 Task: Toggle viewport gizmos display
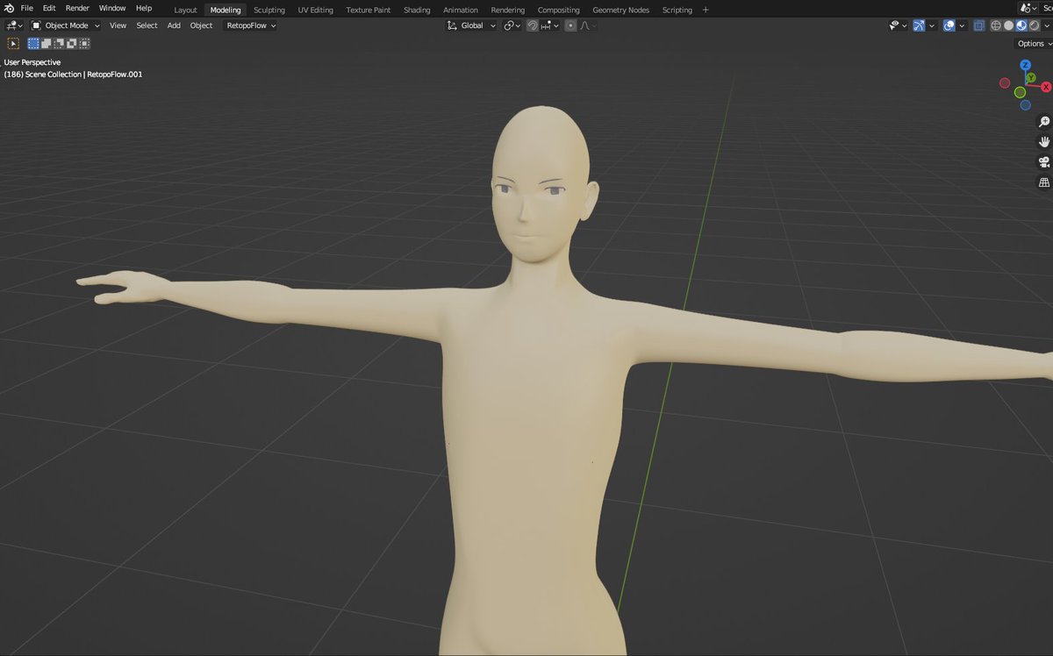click(919, 25)
